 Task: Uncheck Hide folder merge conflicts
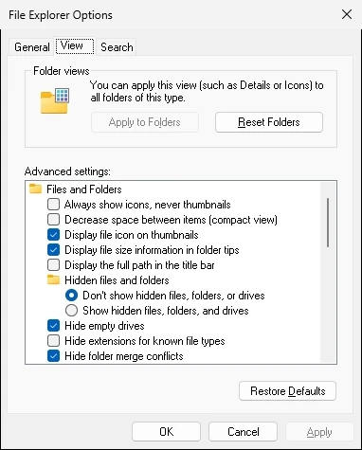(53, 356)
